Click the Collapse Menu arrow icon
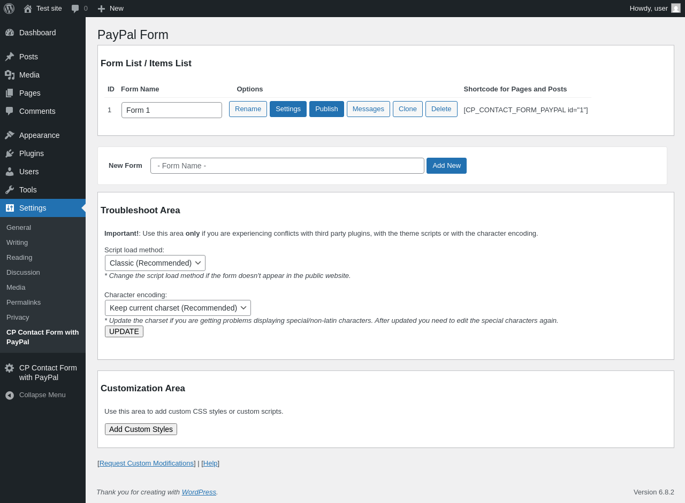Viewport: 685px width, 503px height. tap(10, 395)
